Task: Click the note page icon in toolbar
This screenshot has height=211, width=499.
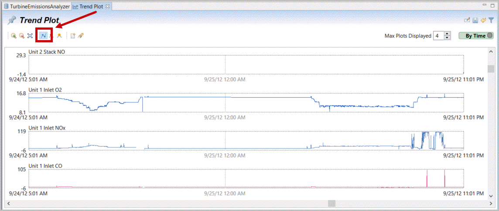Action: pyautogui.click(x=73, y=36)
